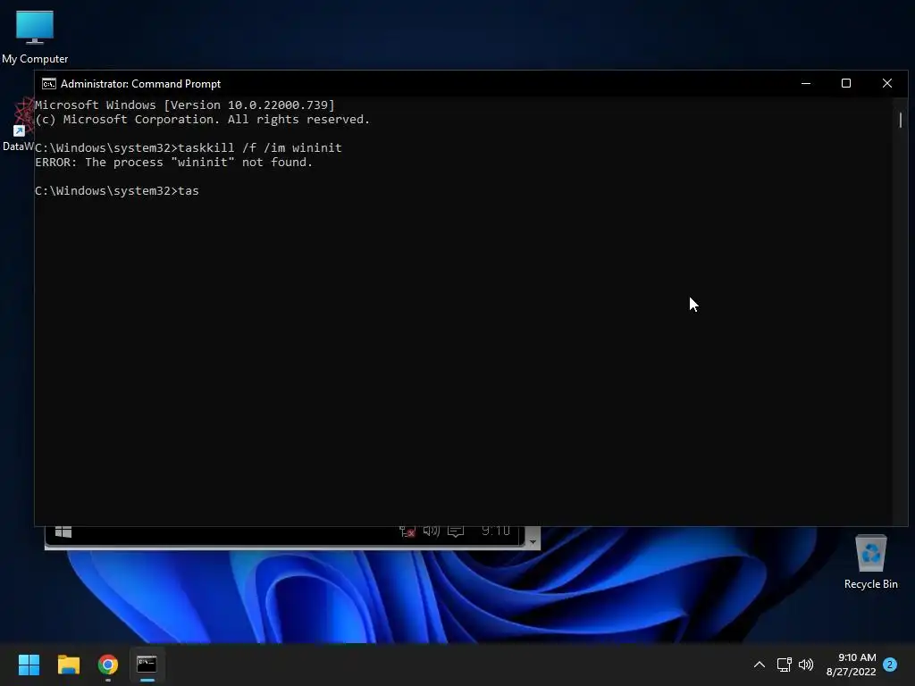
Task: Open the DataW shortcut behind Command Prompt
Action: (18, 125)
